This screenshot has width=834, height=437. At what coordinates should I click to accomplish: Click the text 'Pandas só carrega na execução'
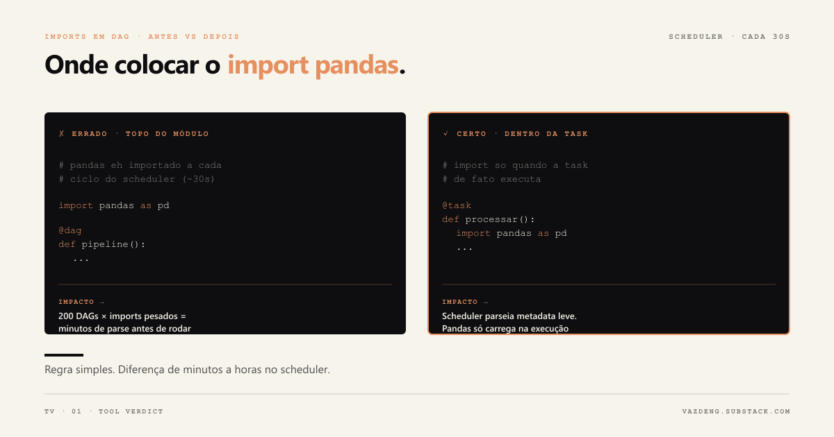point(505,329)
